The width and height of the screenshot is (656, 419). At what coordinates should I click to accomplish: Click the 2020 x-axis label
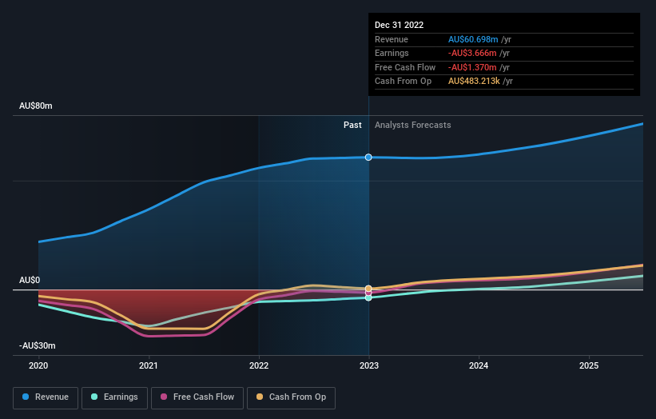coord(38,365)
